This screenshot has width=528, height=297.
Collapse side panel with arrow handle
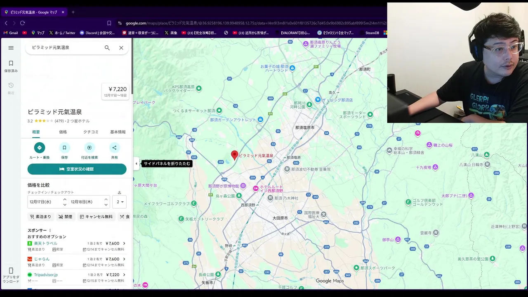tap(136, 164)
